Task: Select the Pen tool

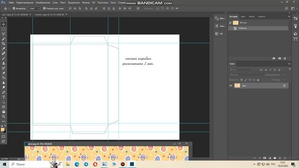Action: [x=3, y=92]
